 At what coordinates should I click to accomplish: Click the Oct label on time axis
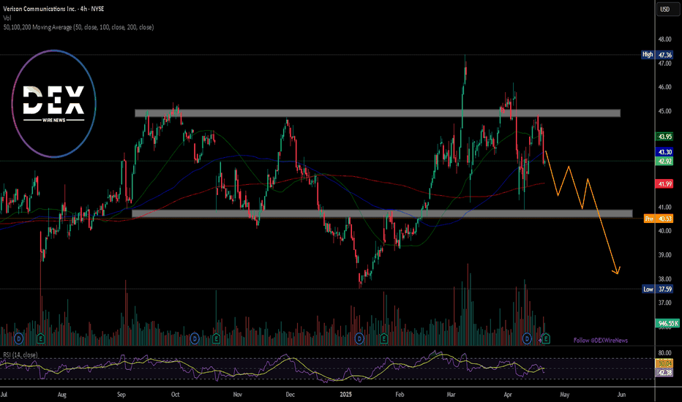coord(176,395)
